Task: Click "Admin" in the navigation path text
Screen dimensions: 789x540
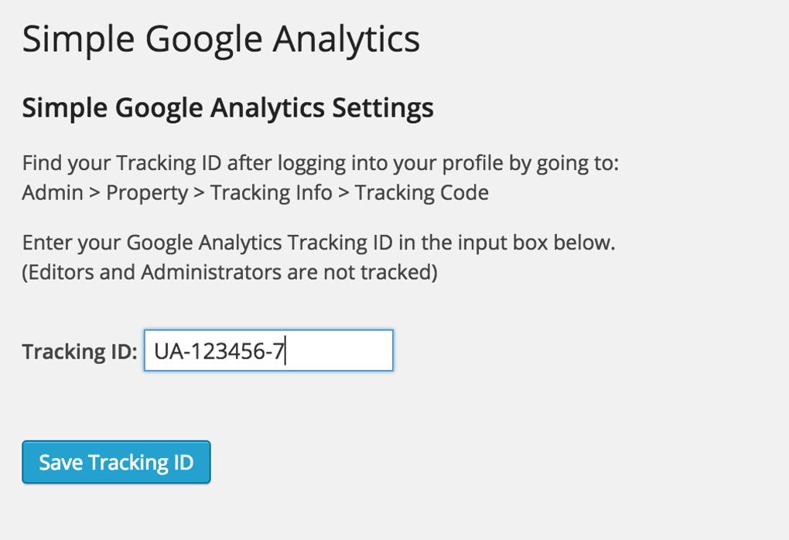Action: pos(53,192)
